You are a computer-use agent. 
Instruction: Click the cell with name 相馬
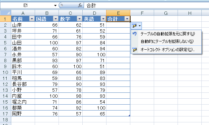tap(23, 78)
